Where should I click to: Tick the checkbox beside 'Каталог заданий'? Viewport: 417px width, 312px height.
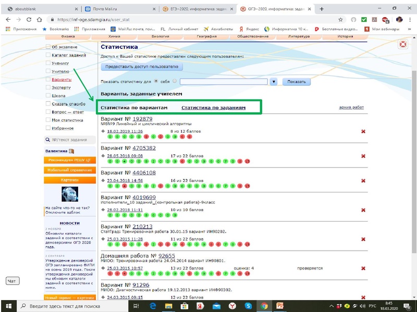(48, 55)
